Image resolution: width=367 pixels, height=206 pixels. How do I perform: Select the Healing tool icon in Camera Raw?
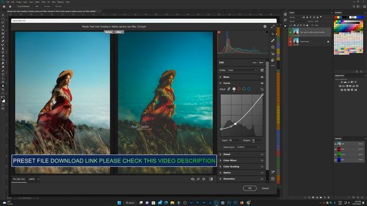coord(273,41)
